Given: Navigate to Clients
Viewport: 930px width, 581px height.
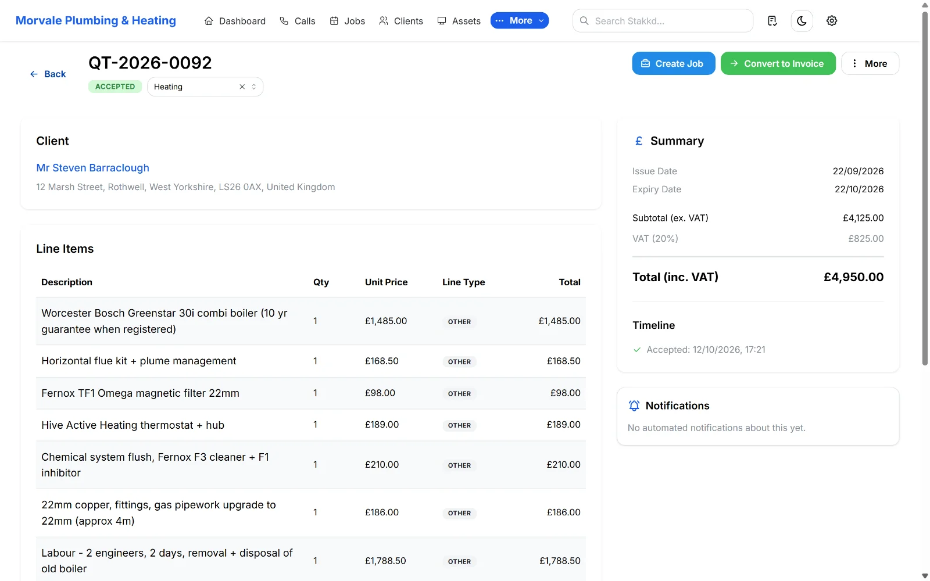Looking at the screenshot, I should [401, 21].
